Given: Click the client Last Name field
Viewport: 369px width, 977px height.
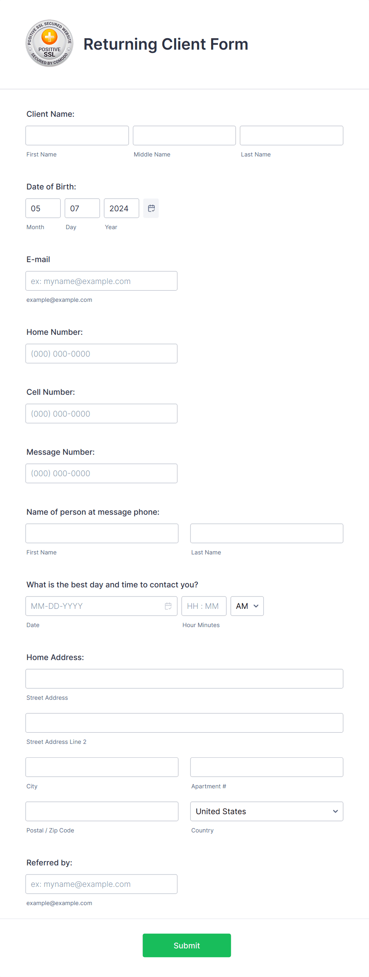Looking at the screenshot, I should click(x=291, y=135).
